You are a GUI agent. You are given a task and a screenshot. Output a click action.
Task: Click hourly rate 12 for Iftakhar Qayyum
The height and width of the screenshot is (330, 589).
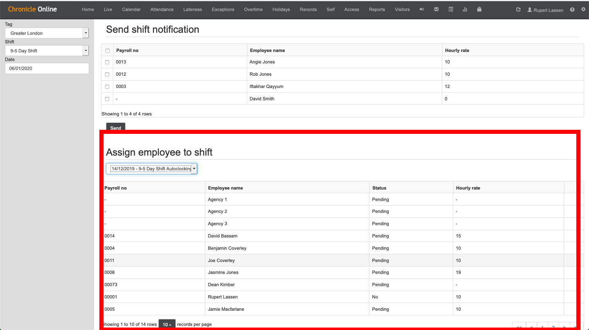tap(447, 86)
